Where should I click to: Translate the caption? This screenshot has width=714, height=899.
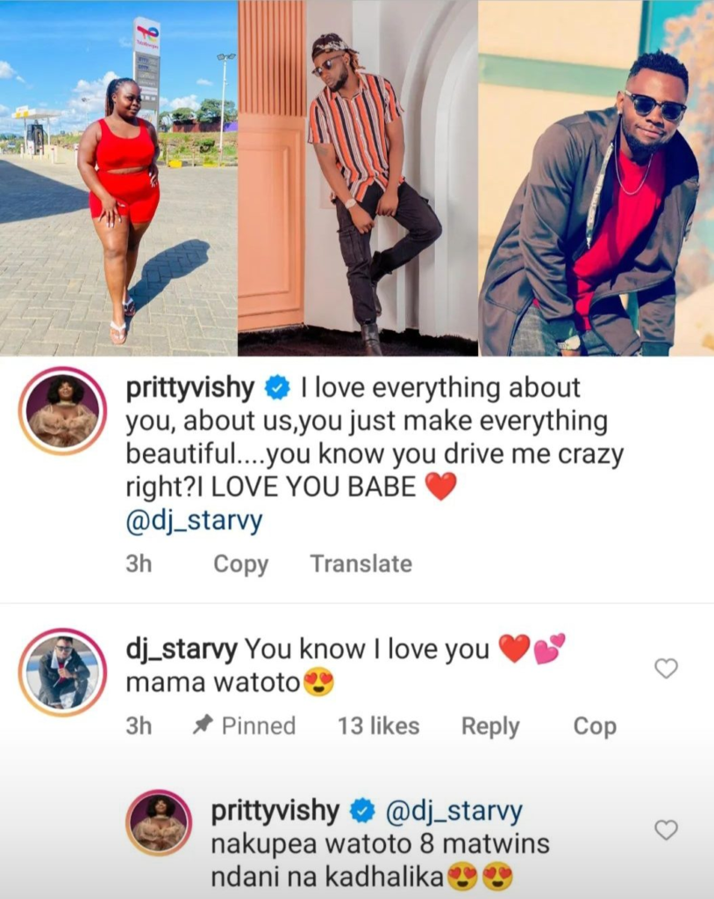pyautogui.click(x=361, y=564)
